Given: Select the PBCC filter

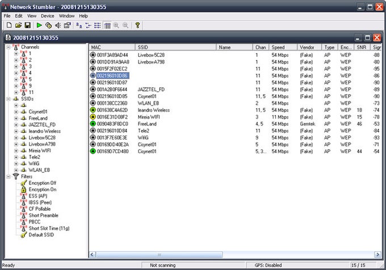Looking at the screenshot, I should click(x=35, y=222).
